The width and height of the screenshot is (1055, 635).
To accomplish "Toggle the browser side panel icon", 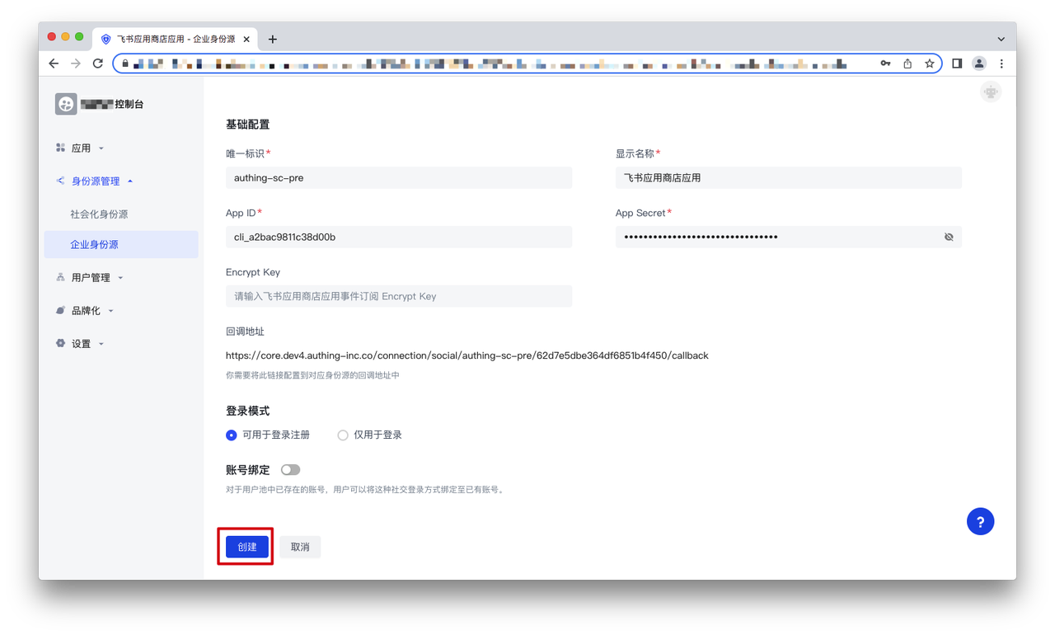I will [957, 63].
